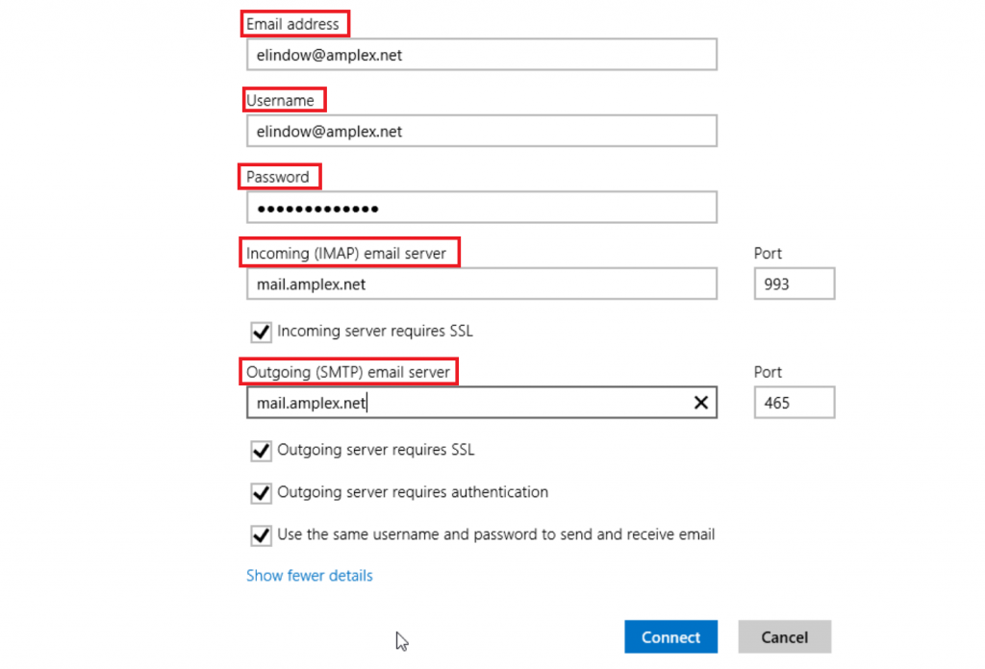Click the Incoming IMAP email server field

tap(481, 284)
